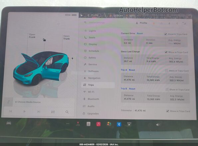Reset the Current Drive statistics
The width and height of the screenshot is (198, 146).
[x=140, y=34]
